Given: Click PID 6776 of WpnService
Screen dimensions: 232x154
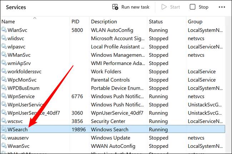Looking at the screenshot, I should (77, 96).
